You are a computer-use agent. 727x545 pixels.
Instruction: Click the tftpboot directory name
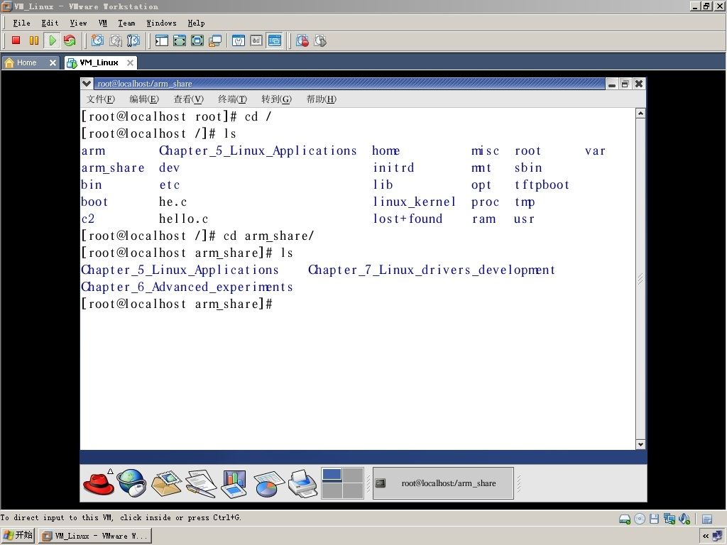[x=542, y=185]
